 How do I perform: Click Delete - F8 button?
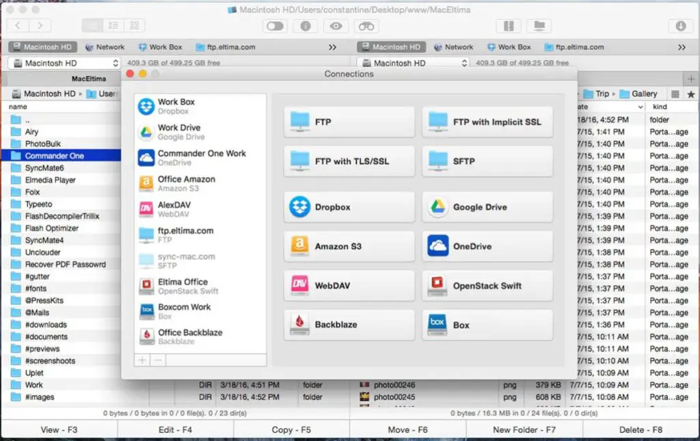(641, 430)
